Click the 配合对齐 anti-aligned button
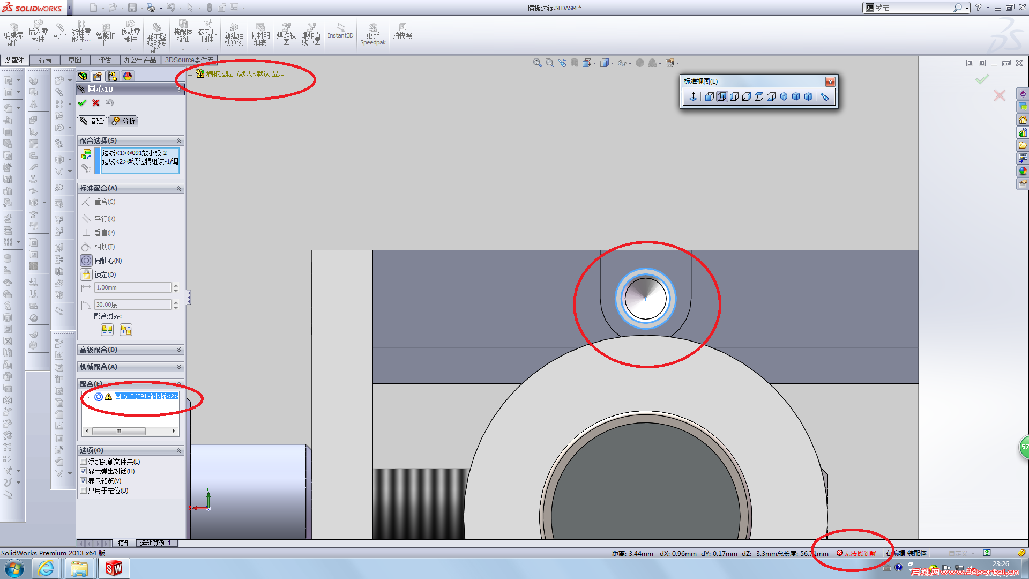 pos(126,330)
